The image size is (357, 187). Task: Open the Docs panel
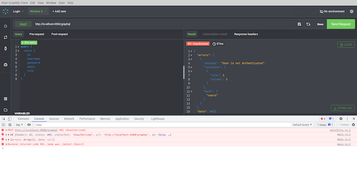point(320,24)
